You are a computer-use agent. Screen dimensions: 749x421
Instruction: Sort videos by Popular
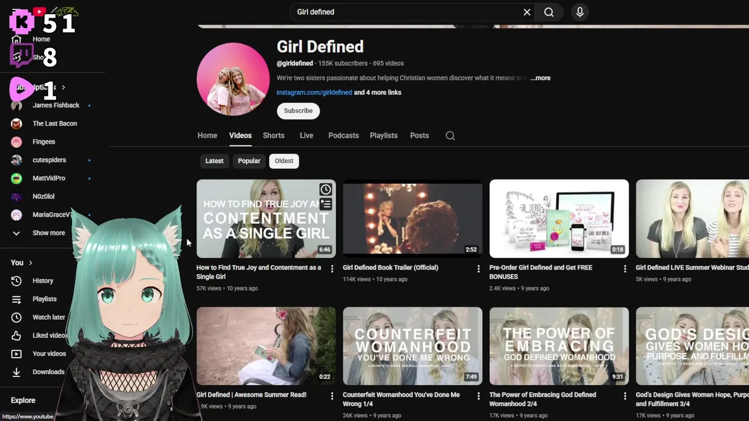coord(249,161)
